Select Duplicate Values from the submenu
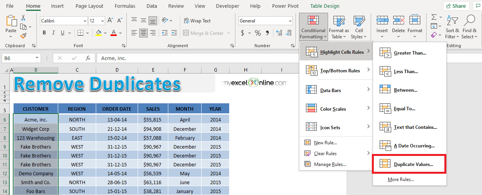This screenshot has height=195, width=482. point(409,164)
